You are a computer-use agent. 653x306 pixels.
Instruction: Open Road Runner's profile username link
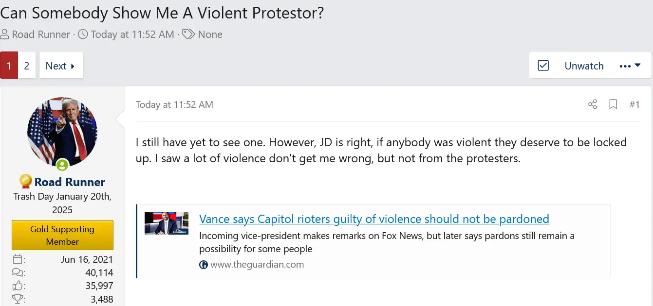(70, 182)
